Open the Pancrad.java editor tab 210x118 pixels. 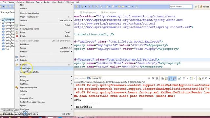109,12
